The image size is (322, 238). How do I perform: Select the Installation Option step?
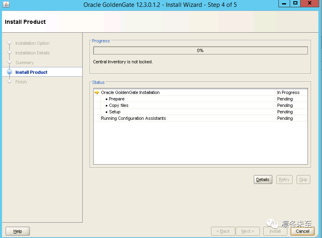32,43
